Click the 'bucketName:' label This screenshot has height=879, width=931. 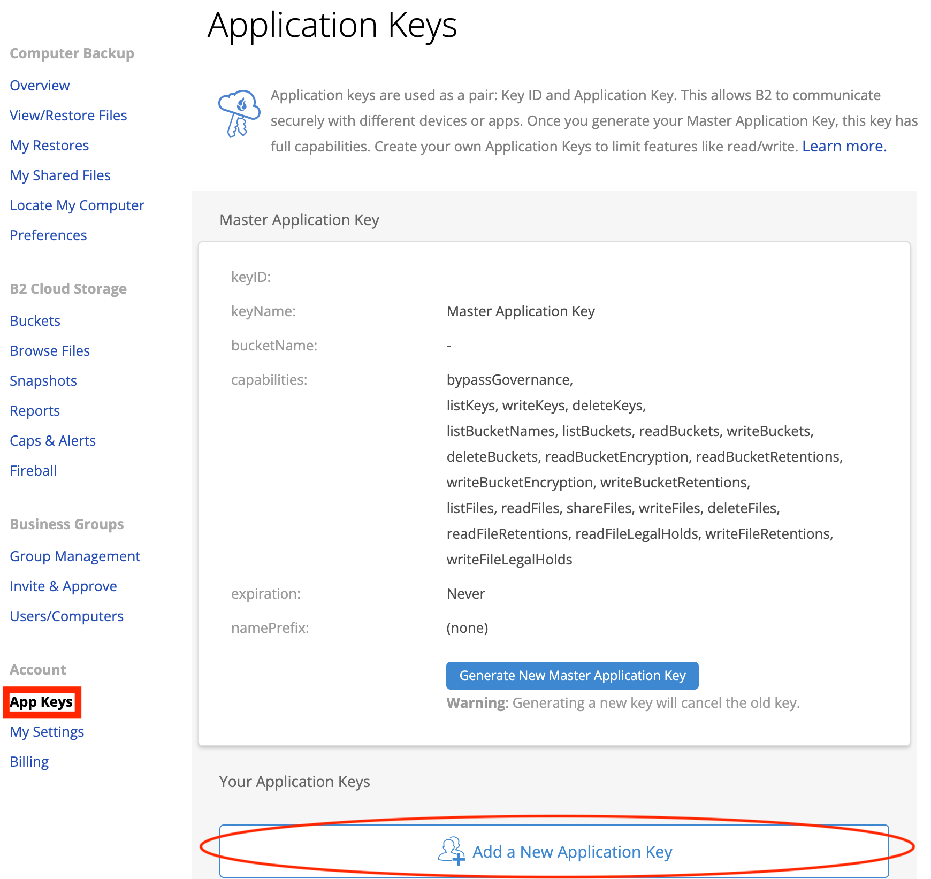[274, 346]
